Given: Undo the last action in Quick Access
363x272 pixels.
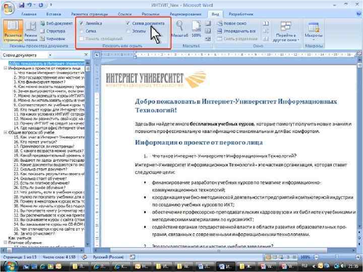Looking at the screenshot, I should (x=29, y=5).
